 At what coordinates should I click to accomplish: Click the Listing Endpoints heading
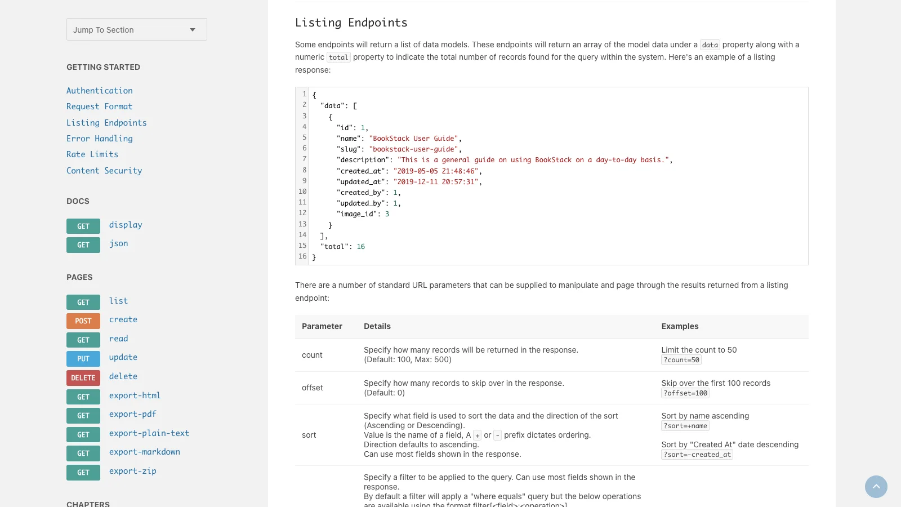[x=351, y=23]
